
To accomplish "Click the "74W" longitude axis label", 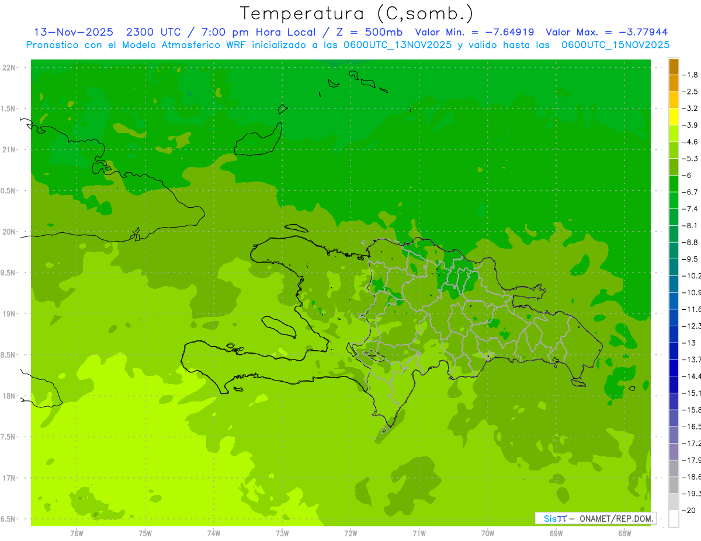I will pos(214,533).
